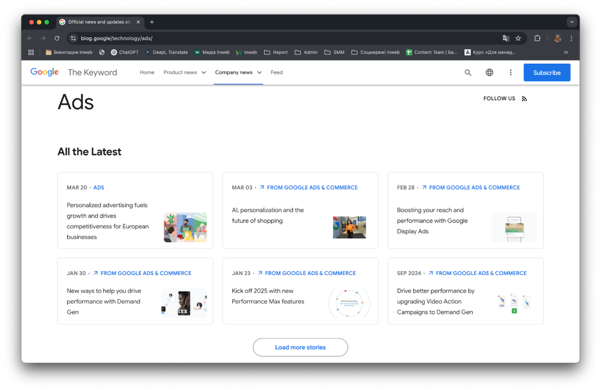
Task: Open the Admin bookmark folder
Action: pos(306,52)
